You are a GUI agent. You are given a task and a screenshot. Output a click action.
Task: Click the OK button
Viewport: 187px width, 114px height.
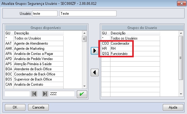(15, 107)
